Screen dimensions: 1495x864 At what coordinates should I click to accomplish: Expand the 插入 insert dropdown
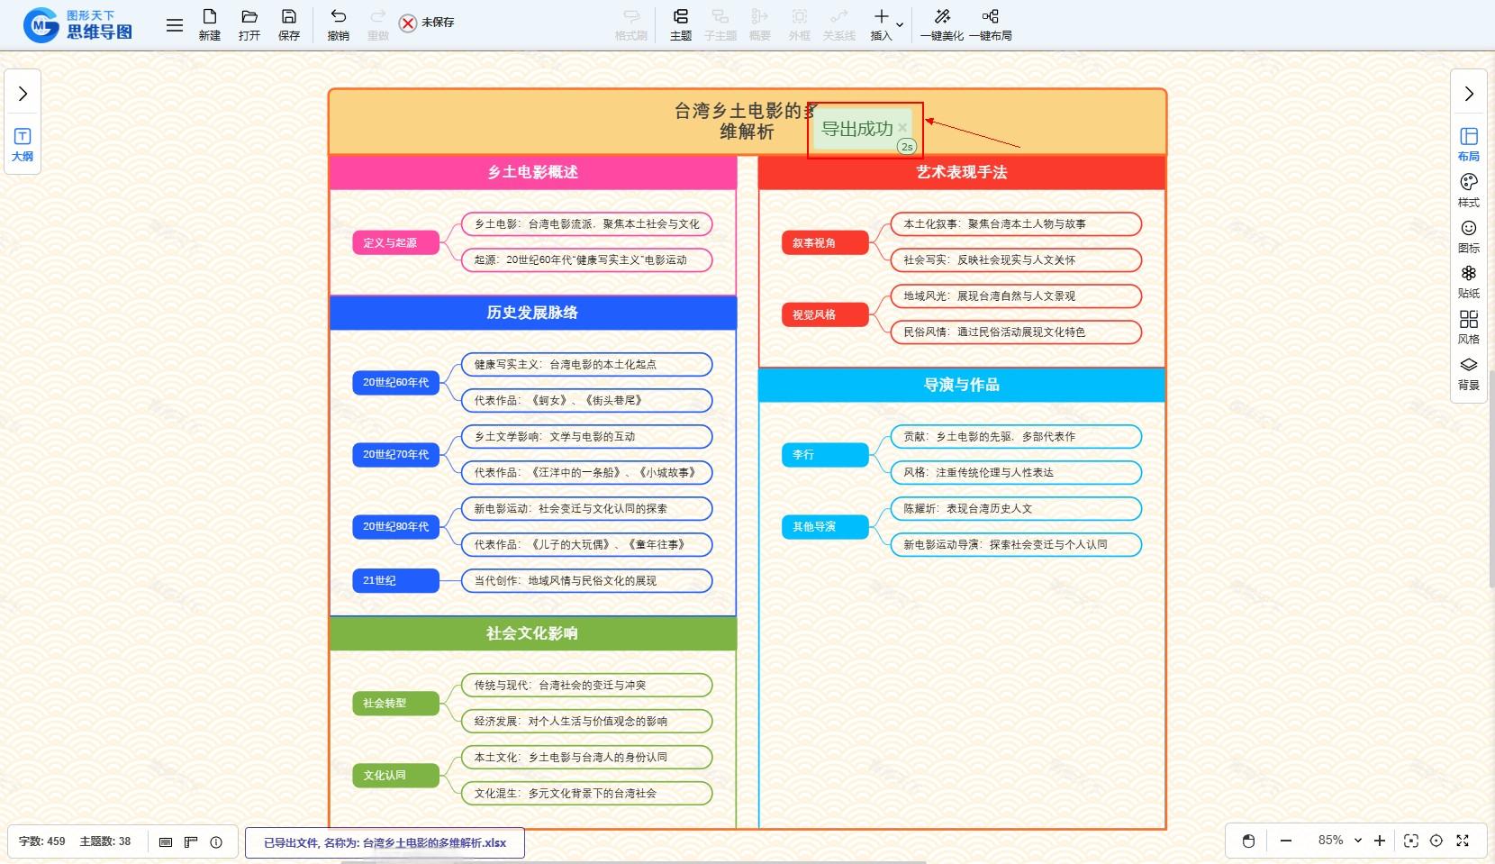click(x=899, y=24)
